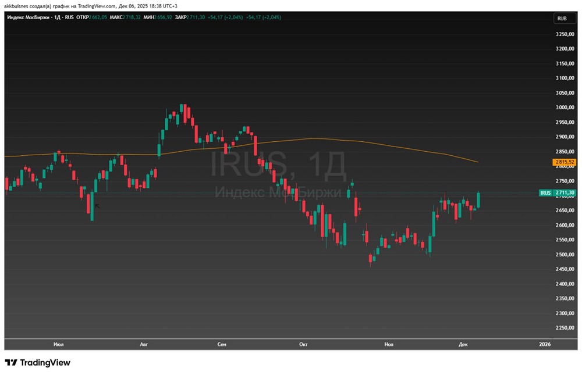This screenshot has width=582, height=375.
Task: Click the МИН 2656,92 low value
Action: pos(158,17)
